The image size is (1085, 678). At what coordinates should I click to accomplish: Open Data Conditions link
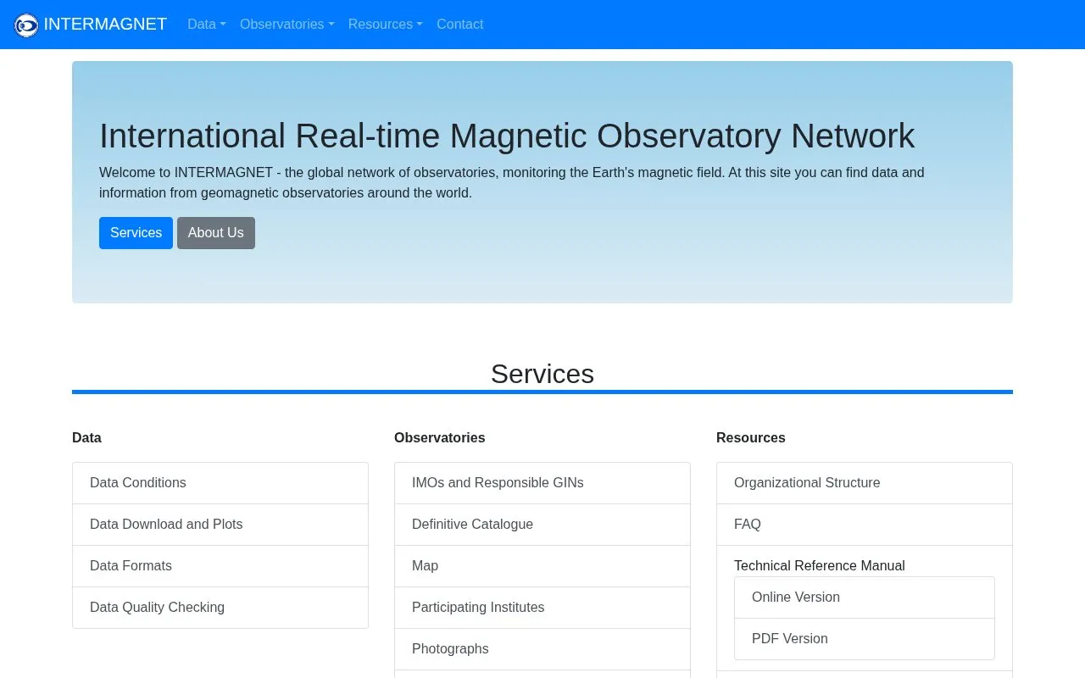pyautogui.click(x=220, y=483)
